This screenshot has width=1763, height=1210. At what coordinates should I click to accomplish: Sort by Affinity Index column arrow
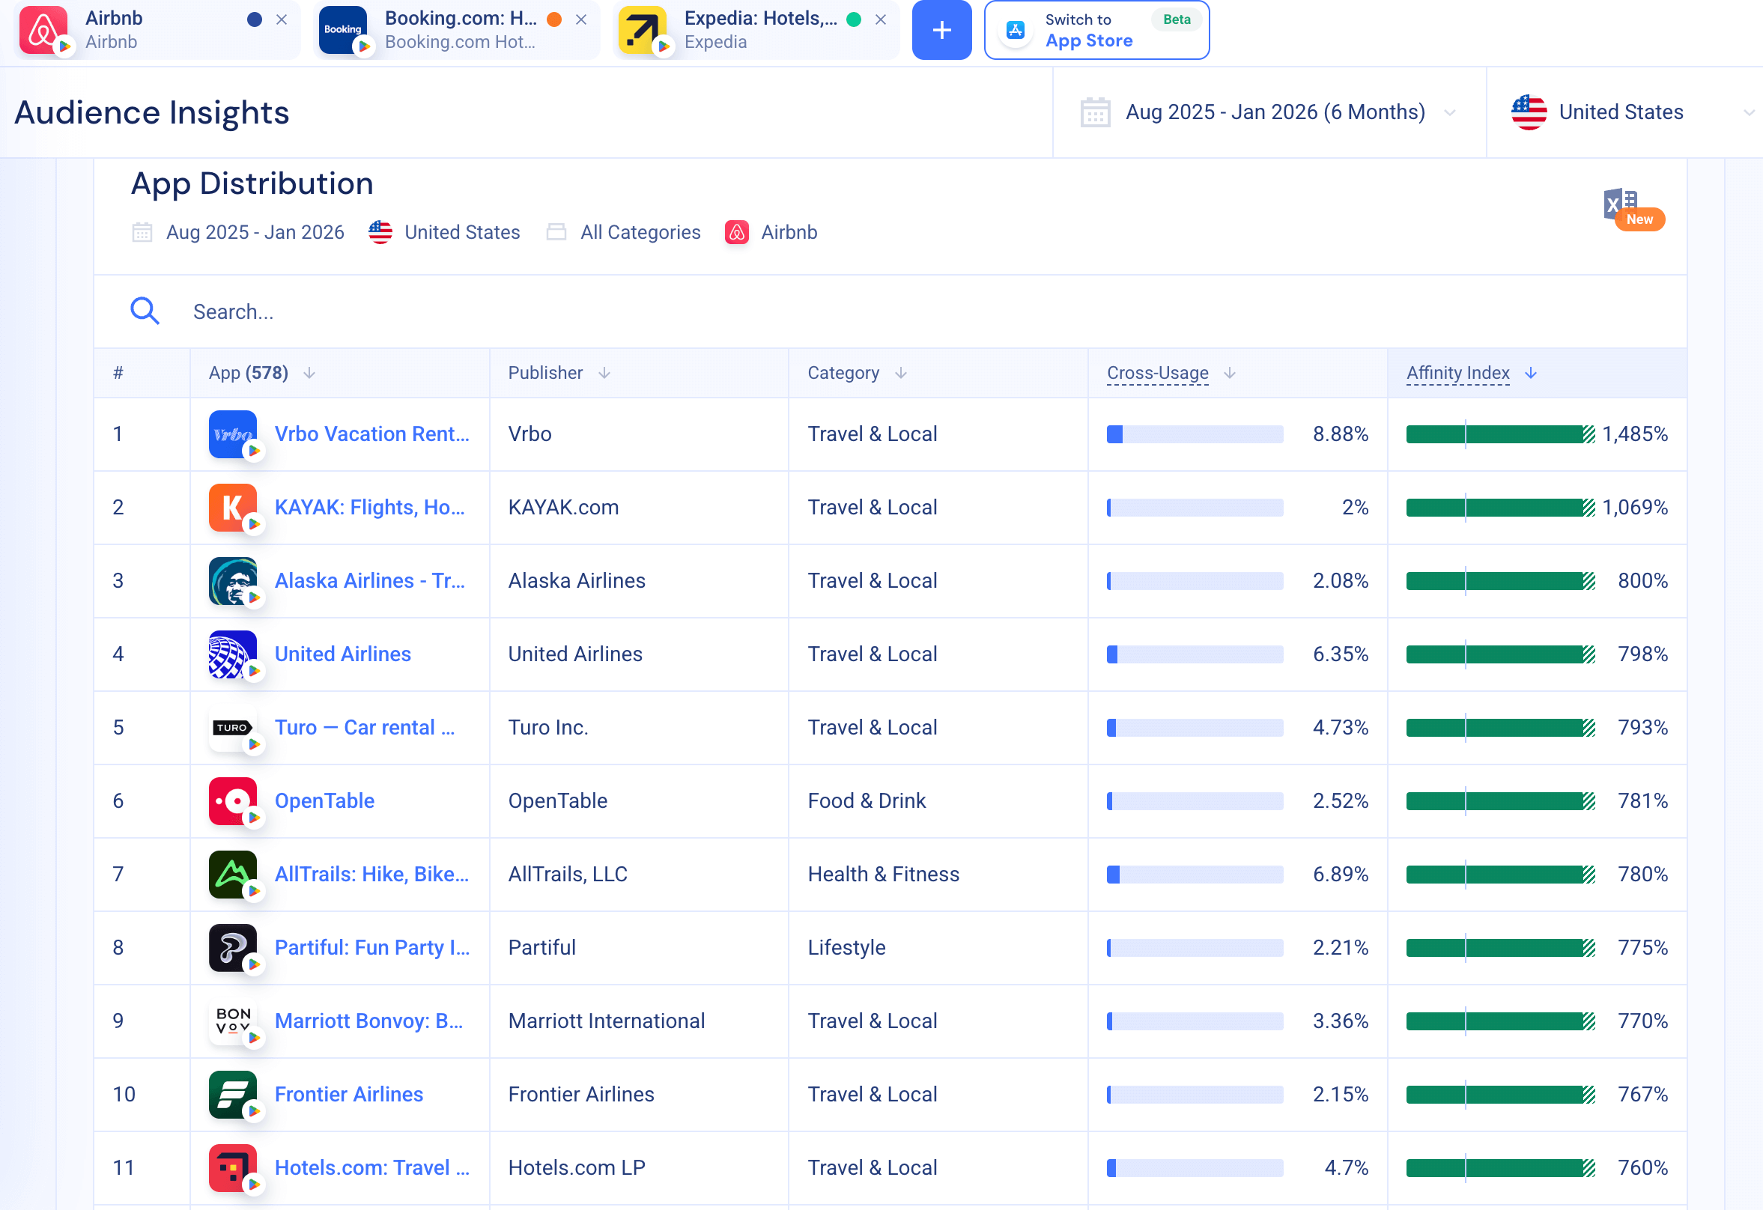point(1531,373)
